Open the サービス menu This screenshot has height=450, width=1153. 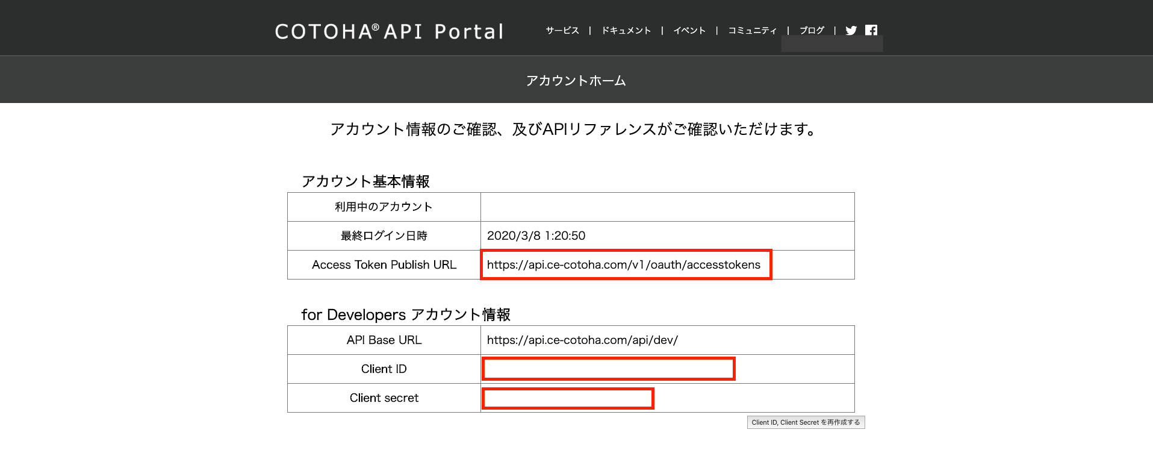coord(562,31)
